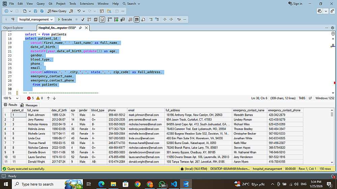This screenshot has height=189, width=337.
Task: Click the Execute button
Action: pos(65,19)
